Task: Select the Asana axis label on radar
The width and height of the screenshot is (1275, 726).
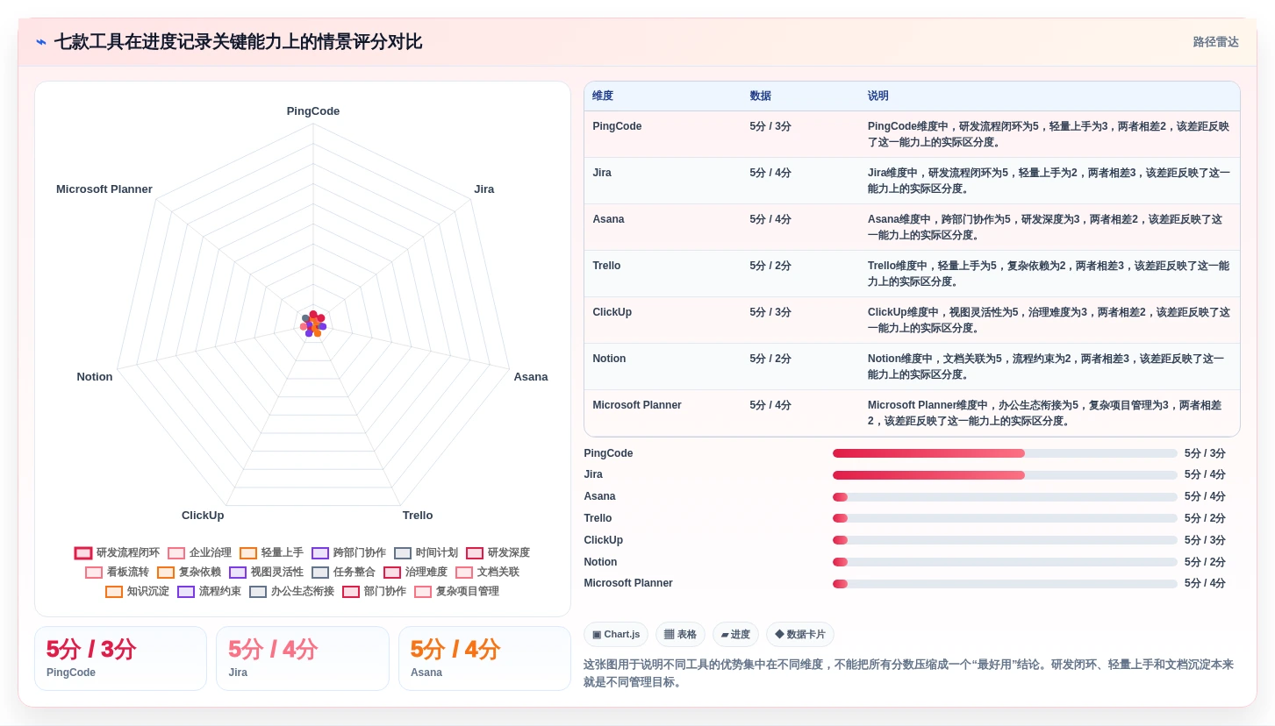Action: point(531,377)
